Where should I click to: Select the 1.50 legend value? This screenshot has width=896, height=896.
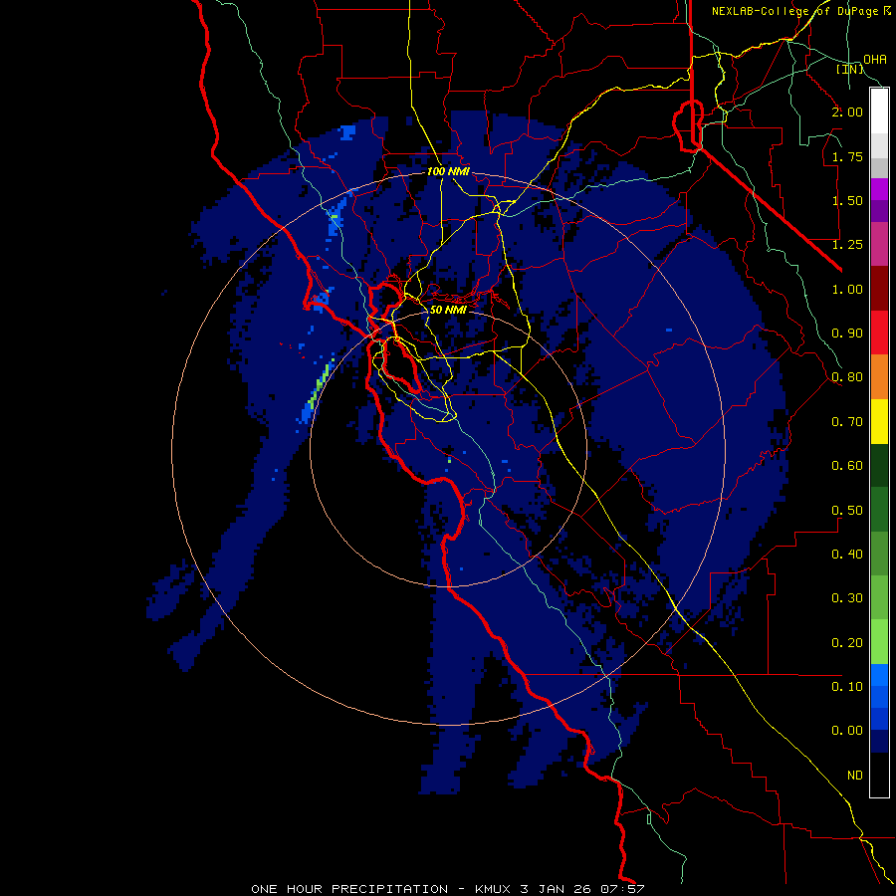pos(847,200)
